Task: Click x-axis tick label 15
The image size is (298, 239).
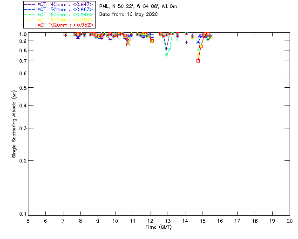Action: click(203, 221)
